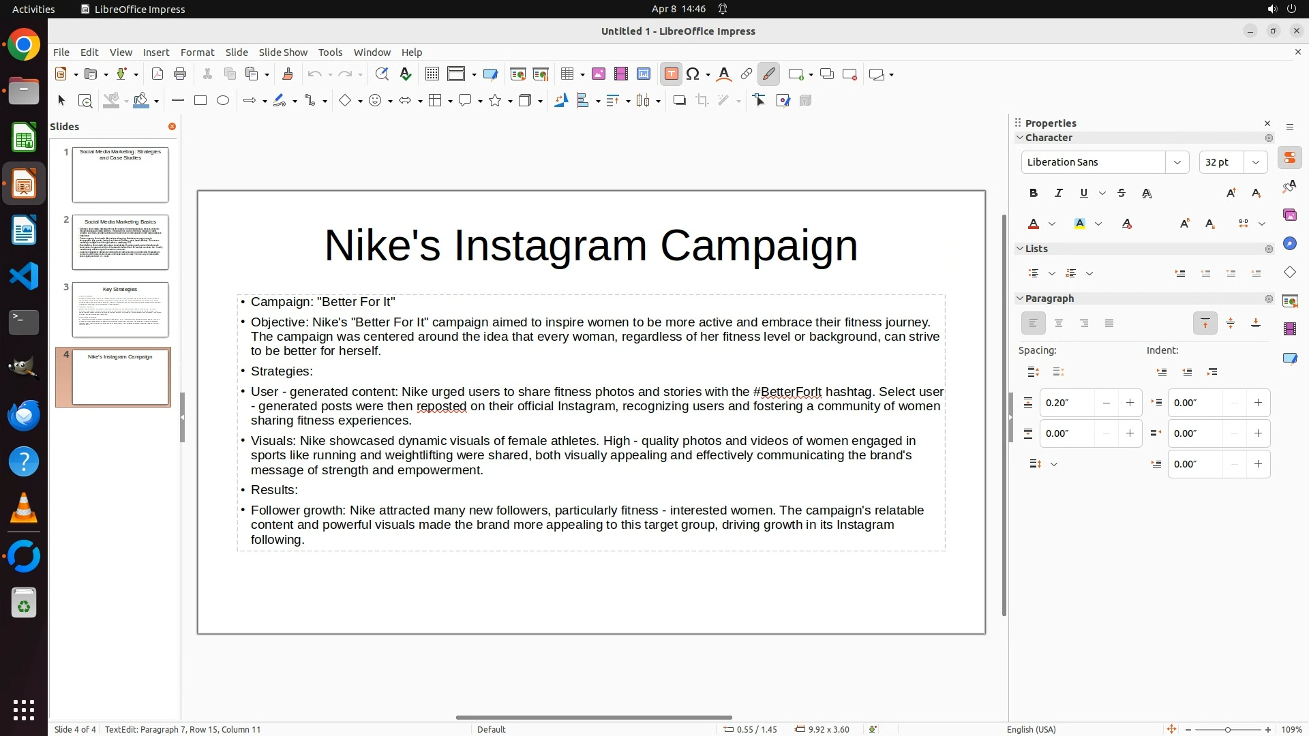Viewport: 1309px width, 736px height.
Task: Toggle the Display Grid icon
Action: coord(432,74)
